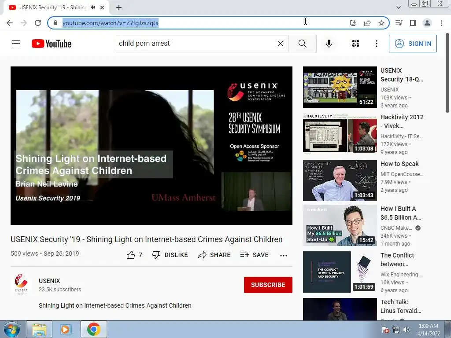
Task: Open Chrome three-dot menu
Action: [x=441, y=23]
